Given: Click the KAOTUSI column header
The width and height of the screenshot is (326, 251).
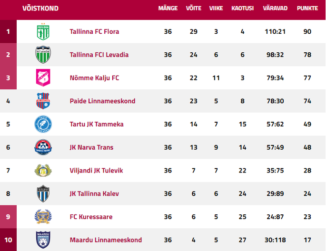Looking at the screenshot, I should click(x=242, y=8).
